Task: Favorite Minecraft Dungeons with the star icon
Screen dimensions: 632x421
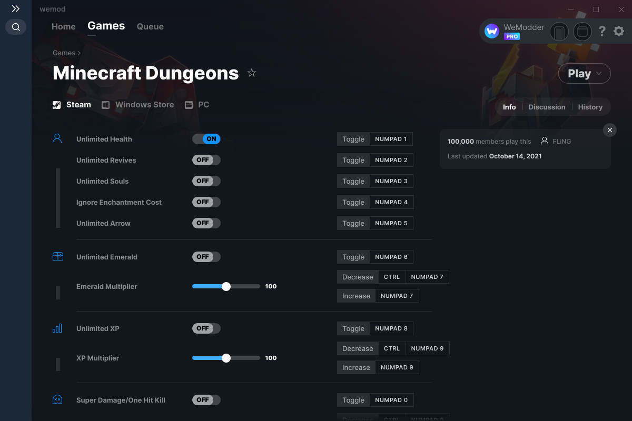Action: tap(252, 73)
